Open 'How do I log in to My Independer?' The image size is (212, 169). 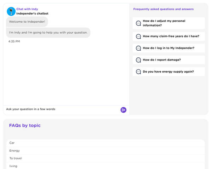pyautogui.click(x=169, y=48)
